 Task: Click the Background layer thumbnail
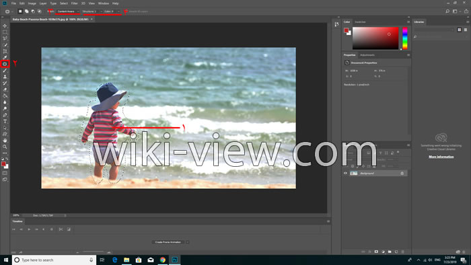tap(354, 173)
